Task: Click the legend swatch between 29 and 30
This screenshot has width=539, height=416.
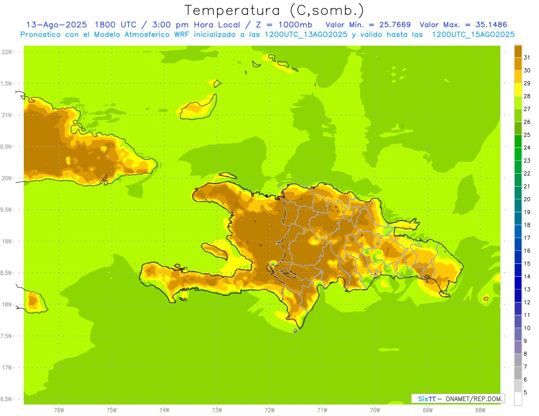Action: coord(518,77)
